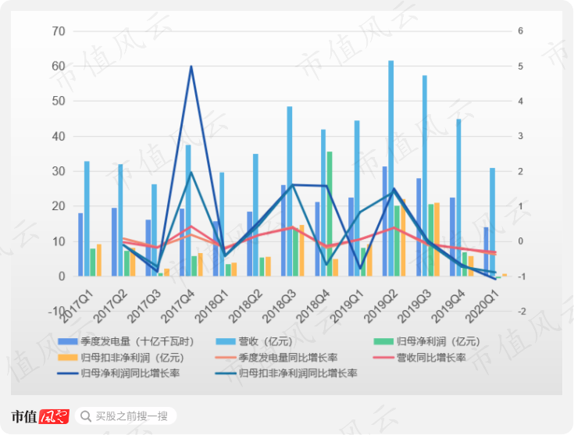
Task: Click the tallest 营收 bar at 2019Q2
Action: 391,169
